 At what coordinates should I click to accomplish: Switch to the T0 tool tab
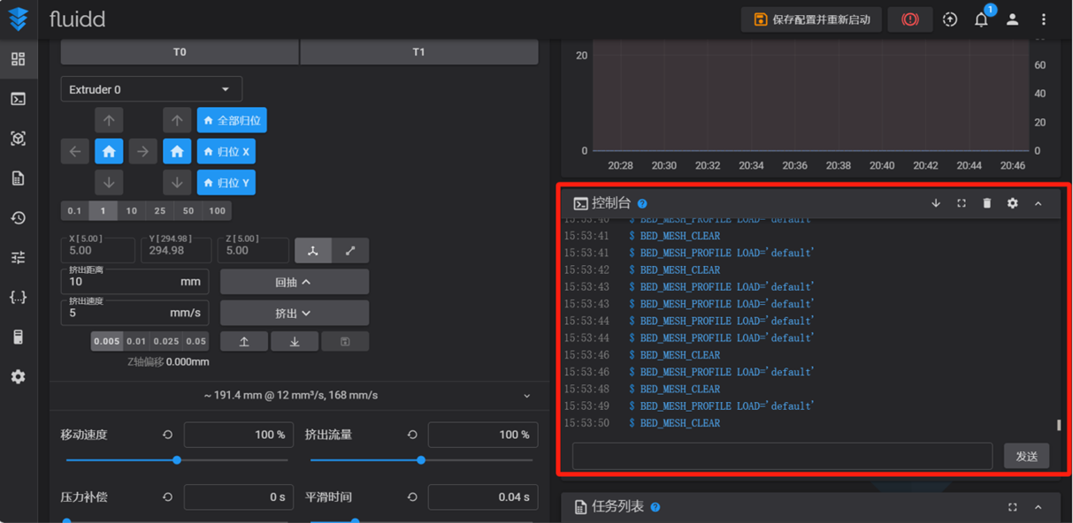coord(180,52)
